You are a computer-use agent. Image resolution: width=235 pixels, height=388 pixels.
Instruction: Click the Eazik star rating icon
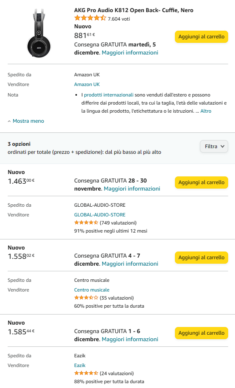(86, 373)
